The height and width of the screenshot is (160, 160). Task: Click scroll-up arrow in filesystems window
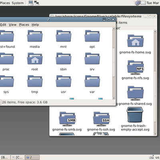click(155, 31)
